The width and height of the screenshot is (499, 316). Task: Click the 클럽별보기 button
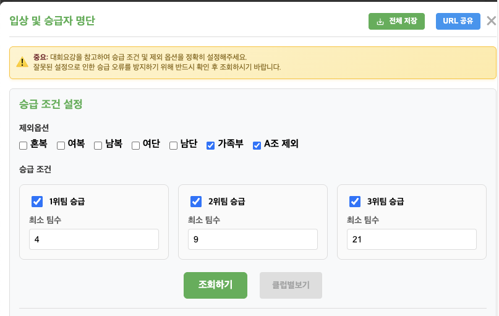pyautogui.click(x=291, y=285)
